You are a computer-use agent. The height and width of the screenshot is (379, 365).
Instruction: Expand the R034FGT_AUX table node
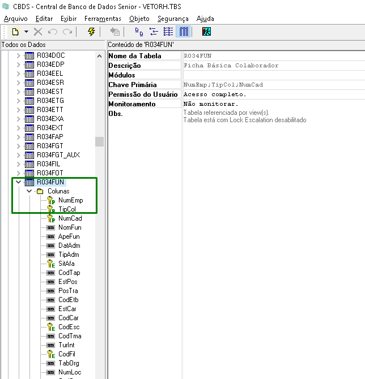coord(18,155)
